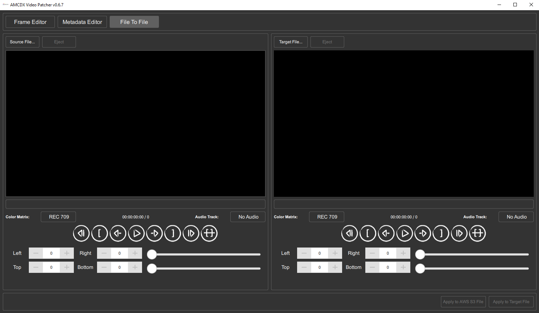The image size is (539, 313).
Task: Click target clear in/out marks icon
Action: pyautogui.click(x=477, y=233)
